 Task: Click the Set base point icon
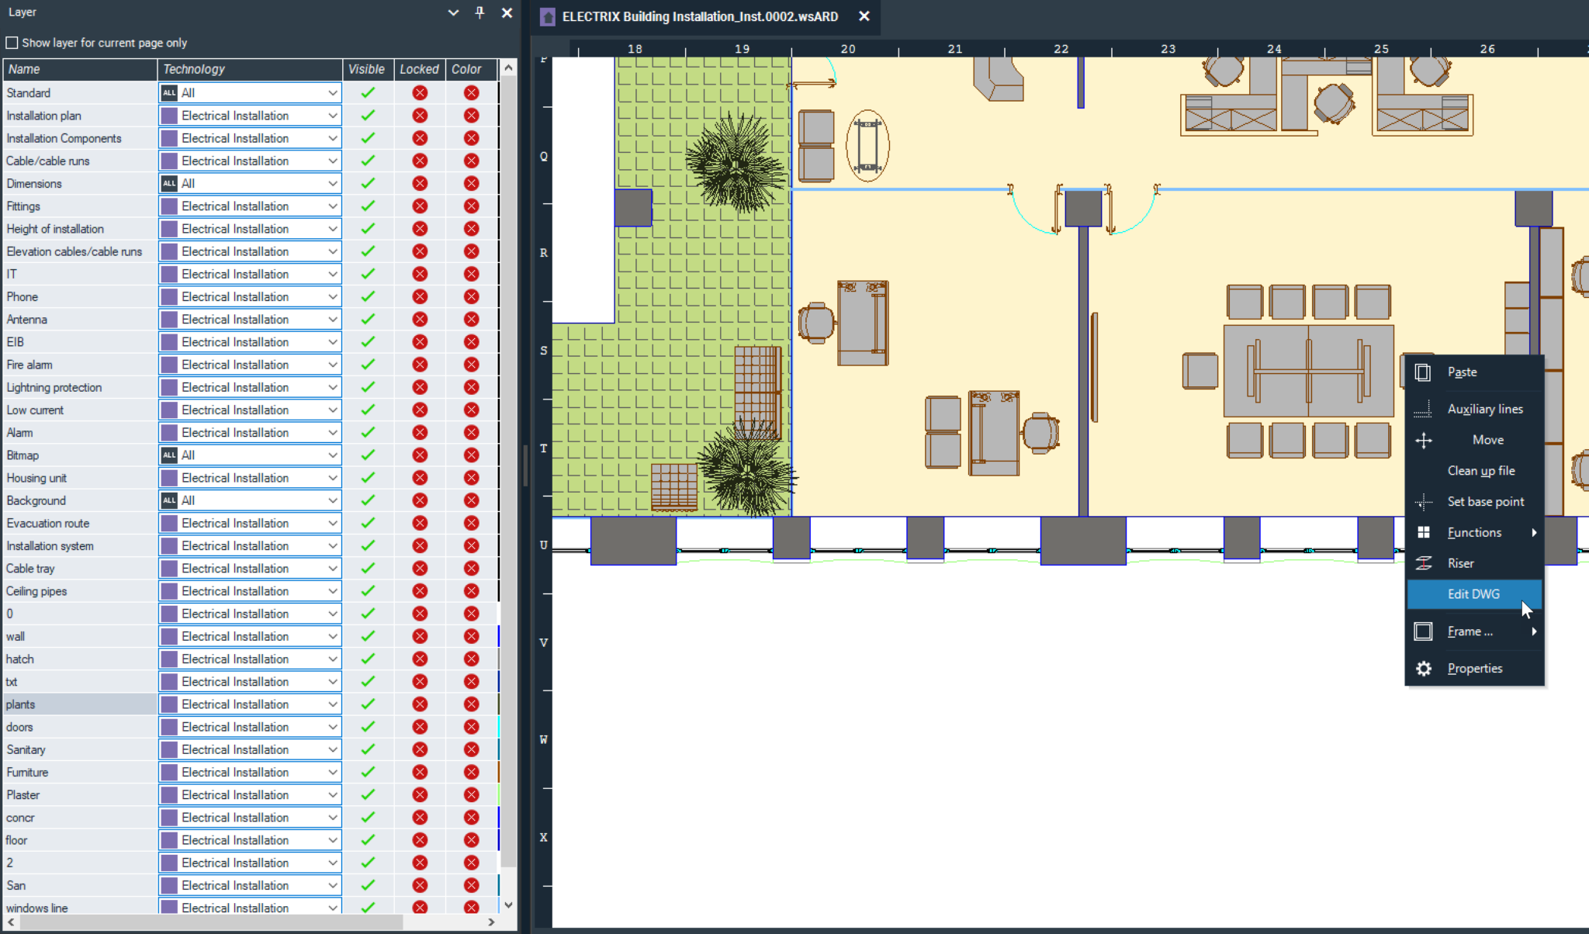tap(1423, 502)
